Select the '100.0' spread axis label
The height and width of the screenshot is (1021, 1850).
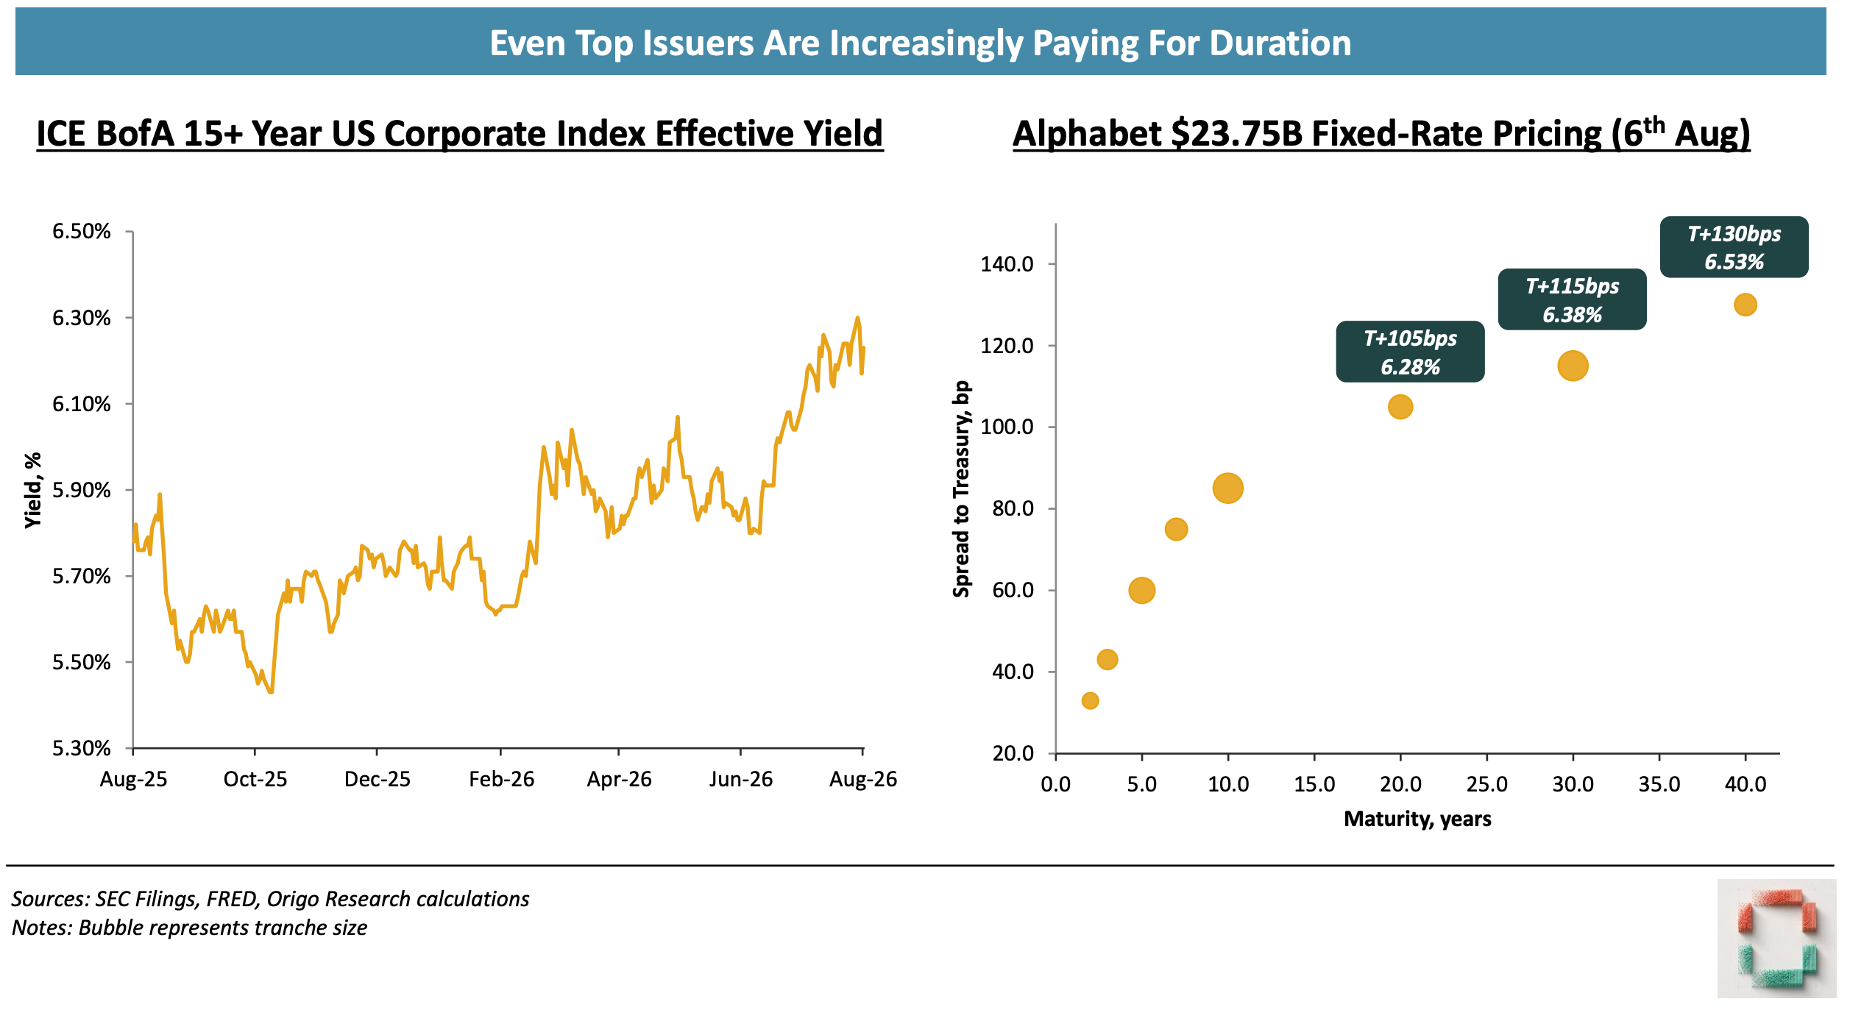pos(1007,427)
